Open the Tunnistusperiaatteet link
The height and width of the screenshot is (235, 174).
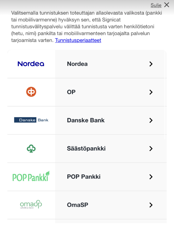[x=78, y=40]
